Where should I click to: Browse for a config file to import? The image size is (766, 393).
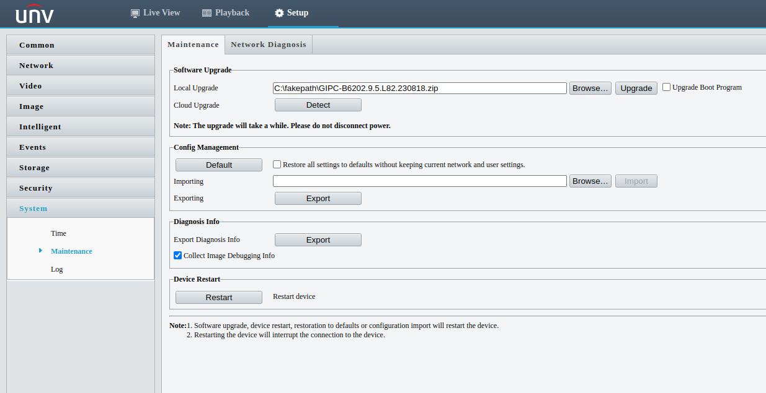590,181
